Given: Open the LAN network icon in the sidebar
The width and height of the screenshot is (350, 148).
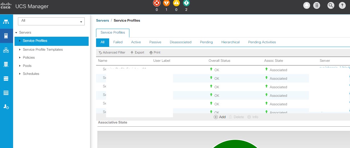Looking at the screenshot, I should pyautogui.click(x=6, y=50).
